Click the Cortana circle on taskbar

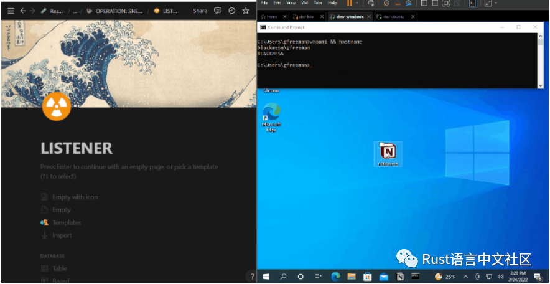coord(301,277)
